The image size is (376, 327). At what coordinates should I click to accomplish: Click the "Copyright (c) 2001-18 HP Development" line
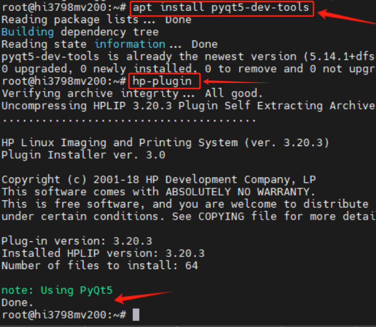tap(158, 180)
